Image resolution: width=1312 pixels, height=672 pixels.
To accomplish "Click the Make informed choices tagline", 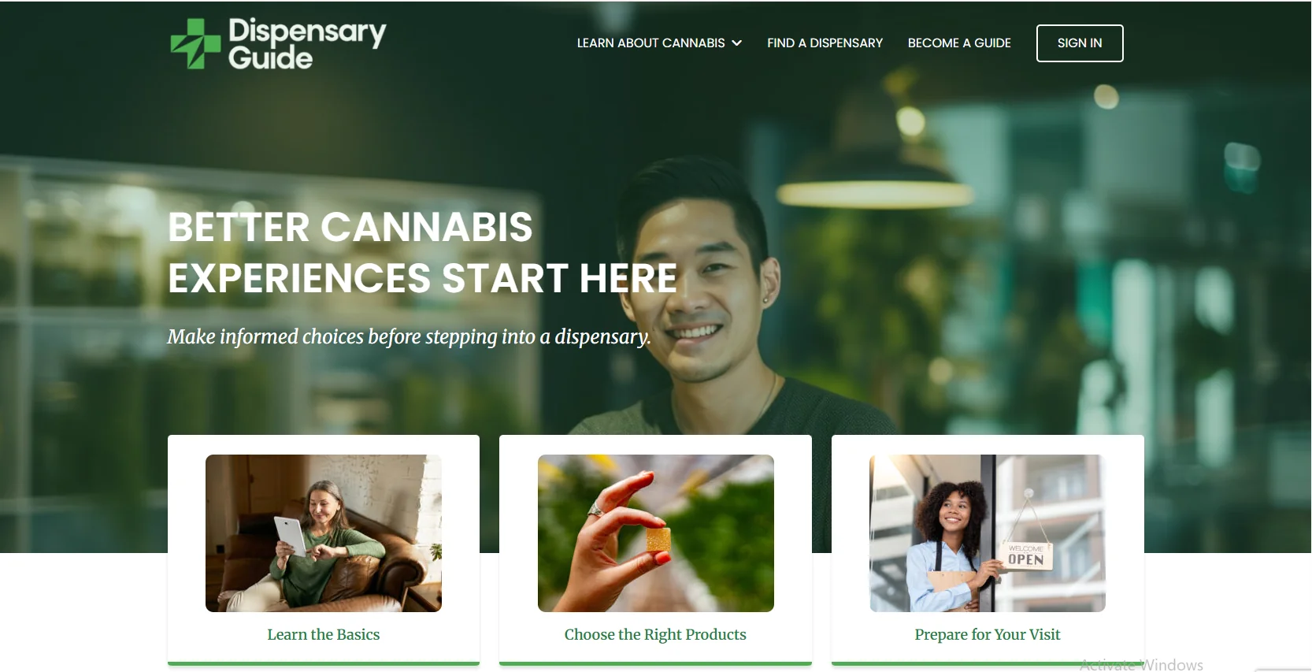I will click(x=409, y=336).
